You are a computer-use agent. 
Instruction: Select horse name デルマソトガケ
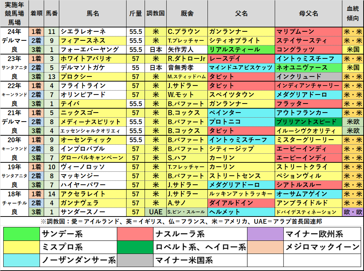coord(93,68)
